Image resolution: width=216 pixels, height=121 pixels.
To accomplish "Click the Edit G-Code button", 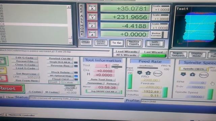I will click(x=24, y=58).
